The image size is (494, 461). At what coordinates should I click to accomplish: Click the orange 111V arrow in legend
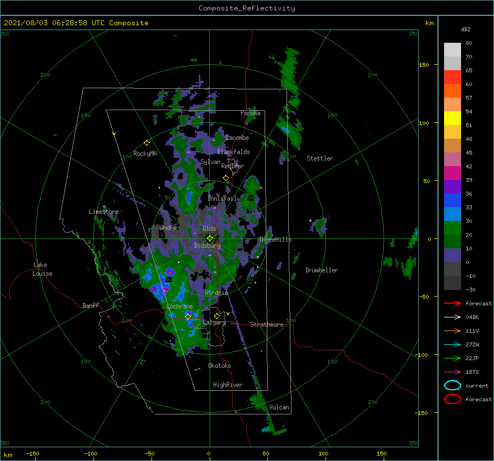452,331
